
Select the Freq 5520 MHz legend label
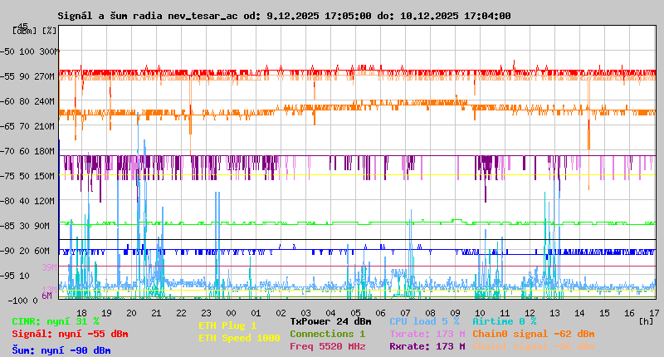tap(327, 346)
